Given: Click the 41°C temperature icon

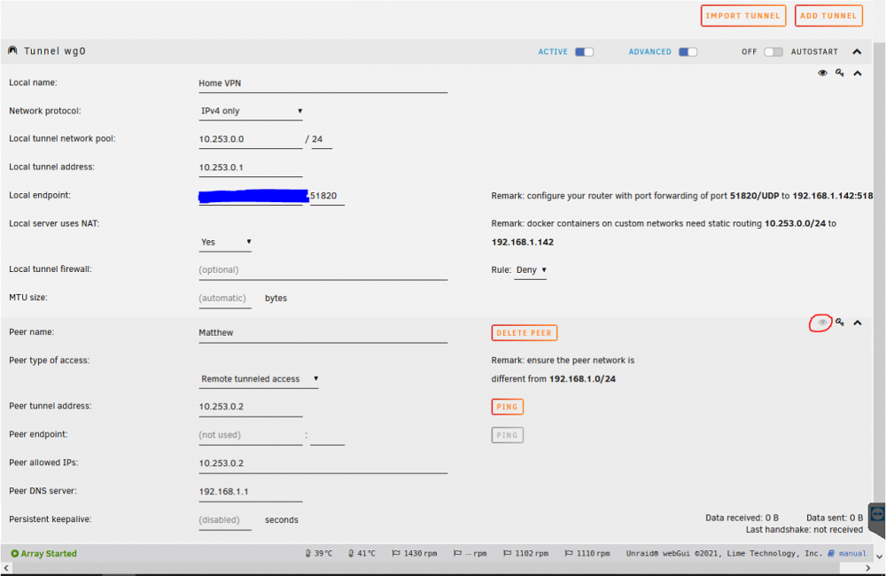Looking at the screenshot, I should [x=351, y=553].
